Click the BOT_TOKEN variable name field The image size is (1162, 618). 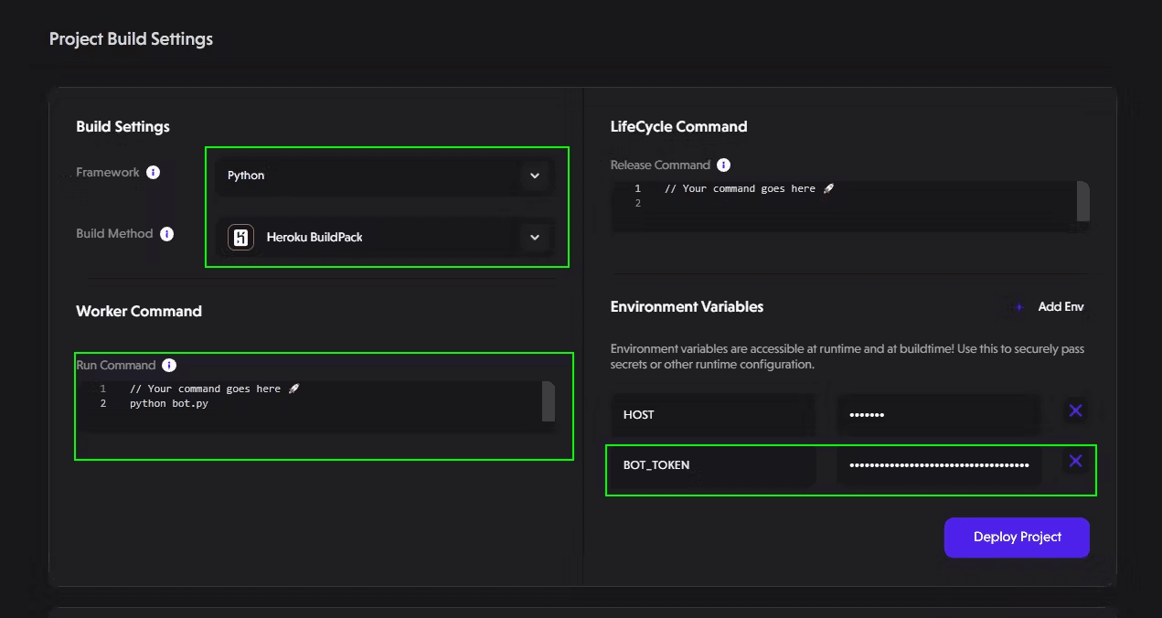[713, 465]
